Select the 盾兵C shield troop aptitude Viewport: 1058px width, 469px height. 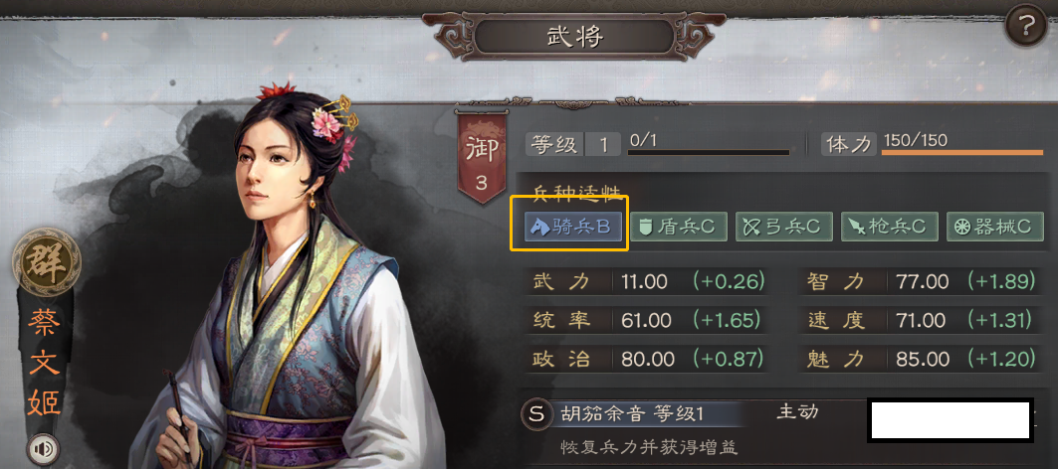(x=679, y=228)
